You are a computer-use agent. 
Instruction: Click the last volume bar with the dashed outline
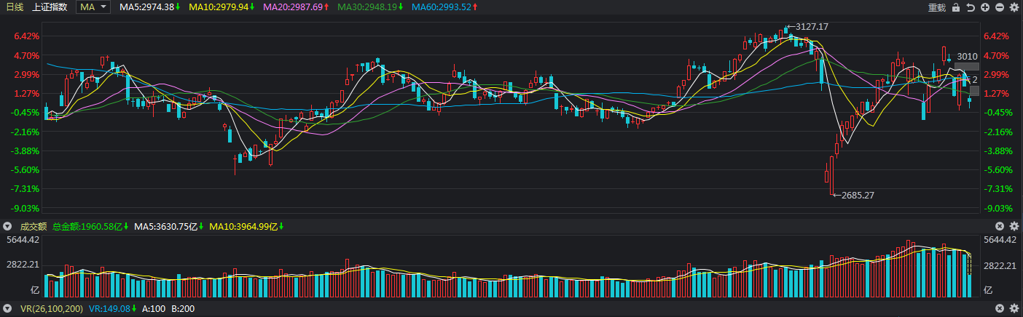[x=970, y=275]
